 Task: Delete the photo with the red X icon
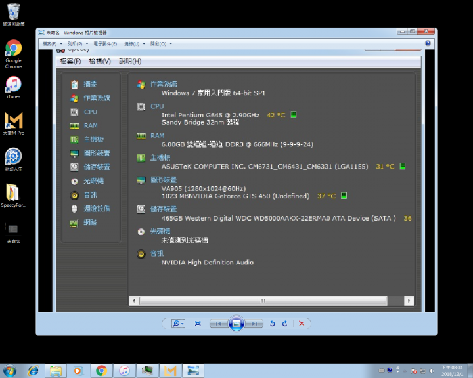tap(302, 324)
